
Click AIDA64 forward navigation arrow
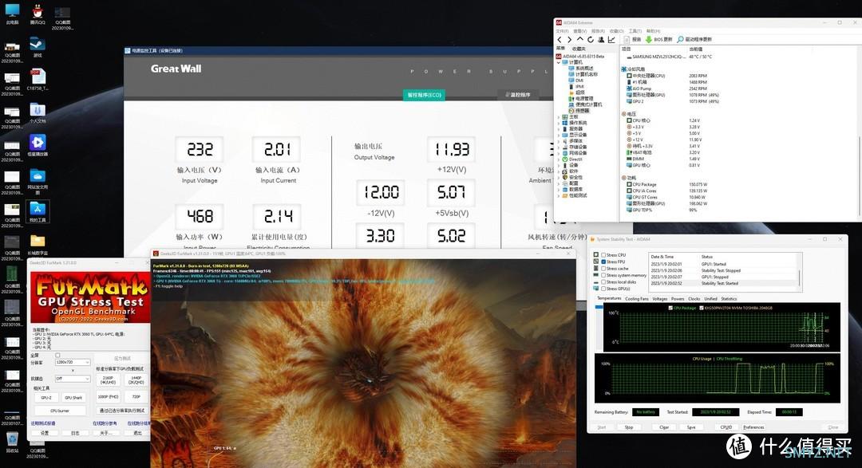(x=570, y=40)
